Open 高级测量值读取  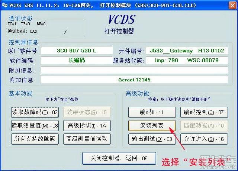coord(87,139)
